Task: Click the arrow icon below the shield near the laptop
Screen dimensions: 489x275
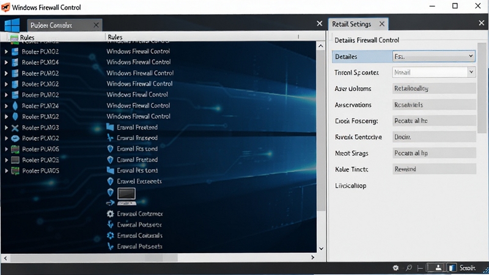Action: (x=110, y=203)
